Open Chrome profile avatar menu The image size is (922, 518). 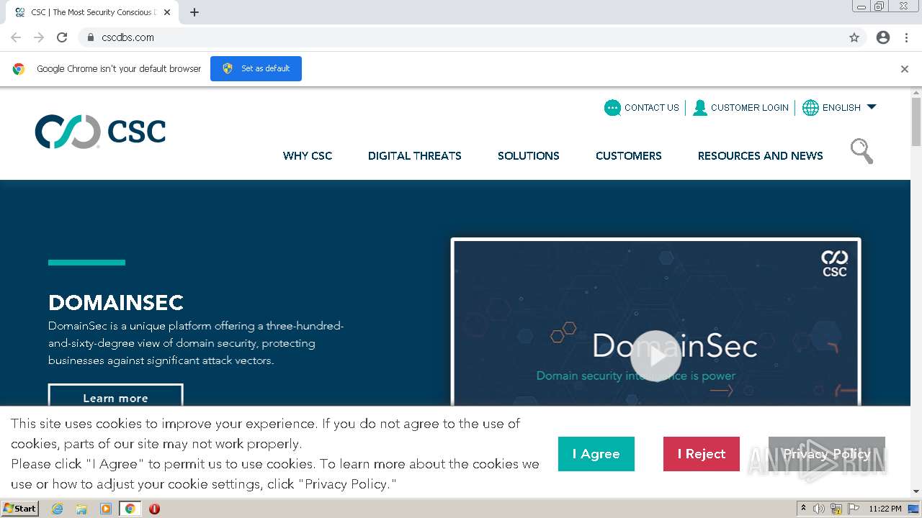pyautogui.click(x=883, y=37)
